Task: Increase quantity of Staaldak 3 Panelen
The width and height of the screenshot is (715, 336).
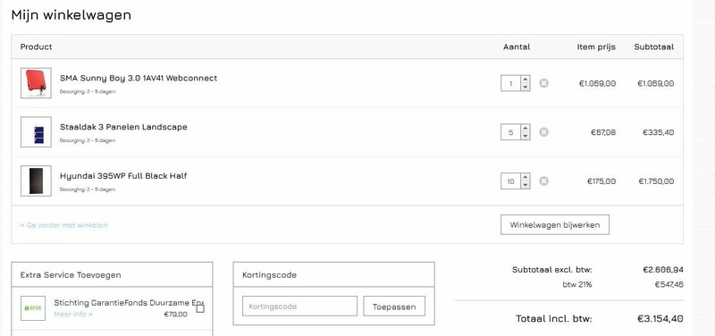Action: tap(526, 128)
